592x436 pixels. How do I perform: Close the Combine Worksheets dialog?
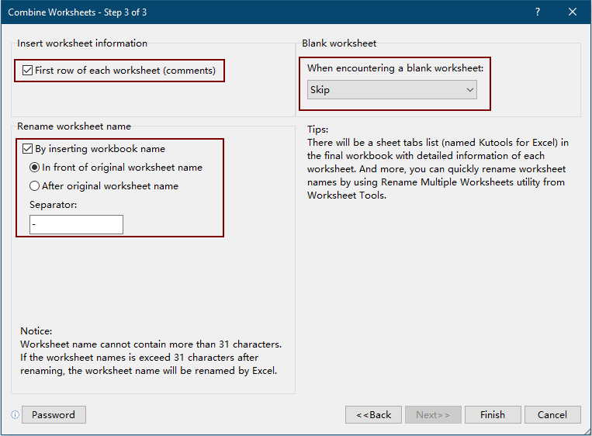573,12
